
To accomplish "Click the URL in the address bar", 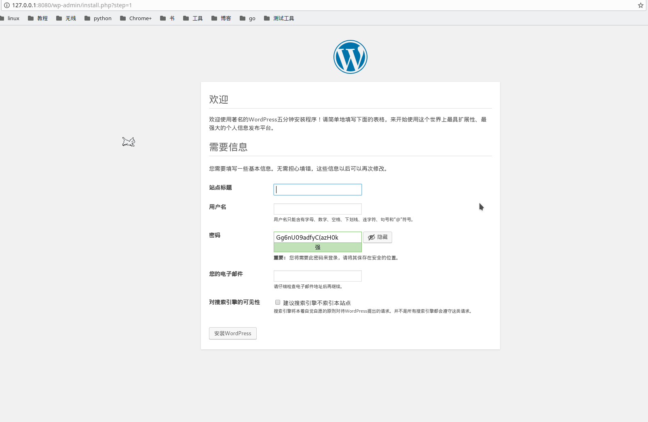I will [72, 5].
